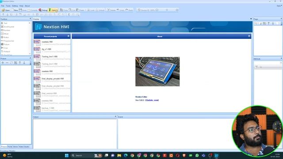Toggle the Attribute panel pin
This screenshot has height=159, width=283.
pyautogui.click(x=281, y=58)
